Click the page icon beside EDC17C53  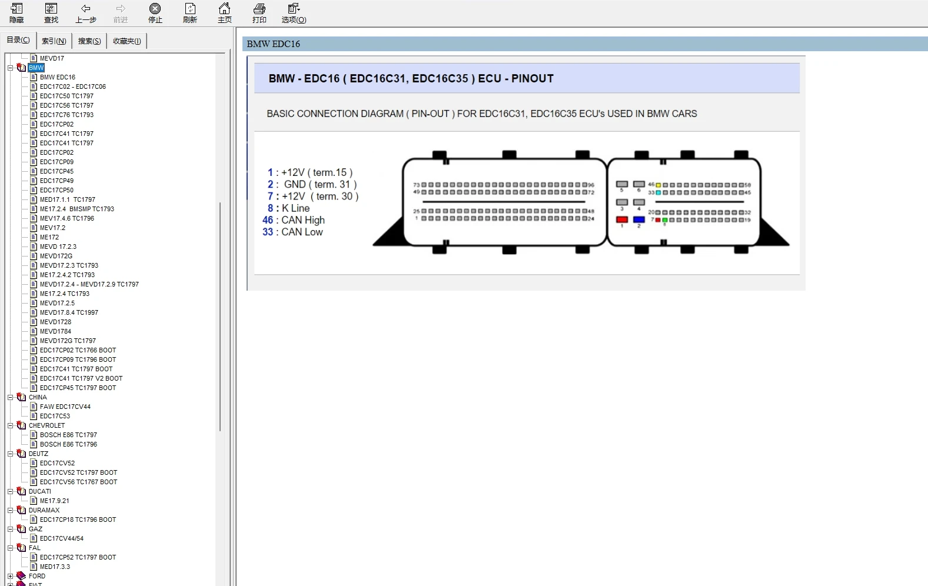click(34, 416)
